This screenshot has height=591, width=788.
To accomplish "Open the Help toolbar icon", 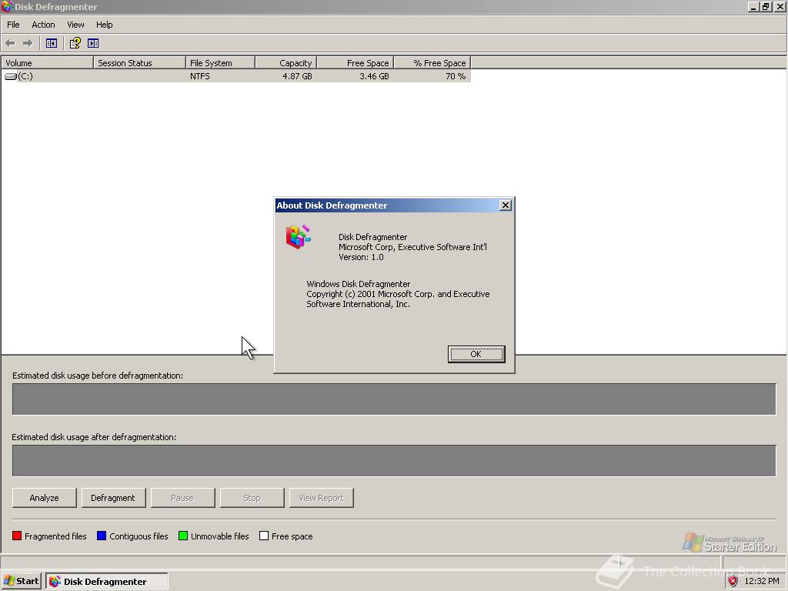I will coord(75,43).
